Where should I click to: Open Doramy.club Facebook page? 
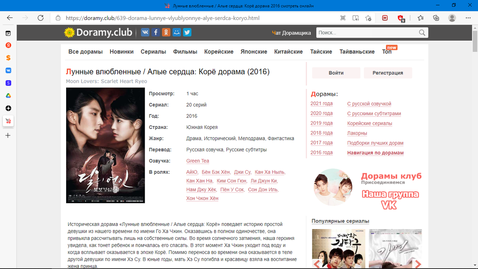(155, 32)
